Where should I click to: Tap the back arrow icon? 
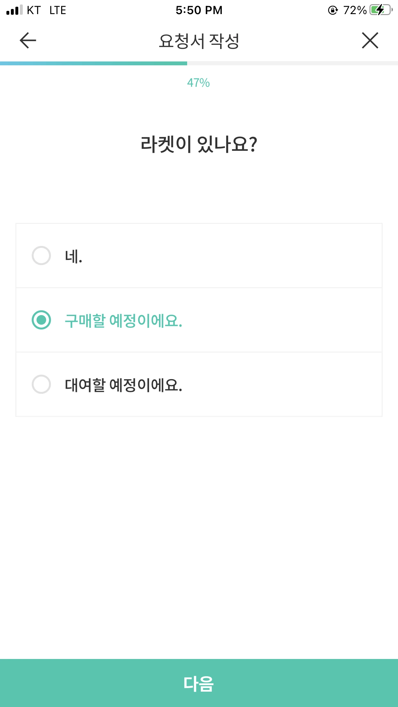point(28,41)
